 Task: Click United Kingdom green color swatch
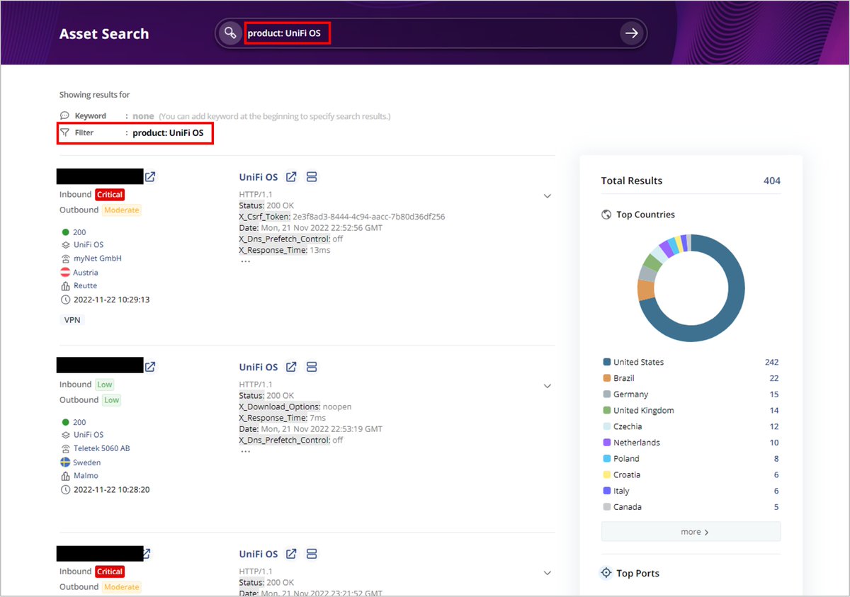coord(606,411)
